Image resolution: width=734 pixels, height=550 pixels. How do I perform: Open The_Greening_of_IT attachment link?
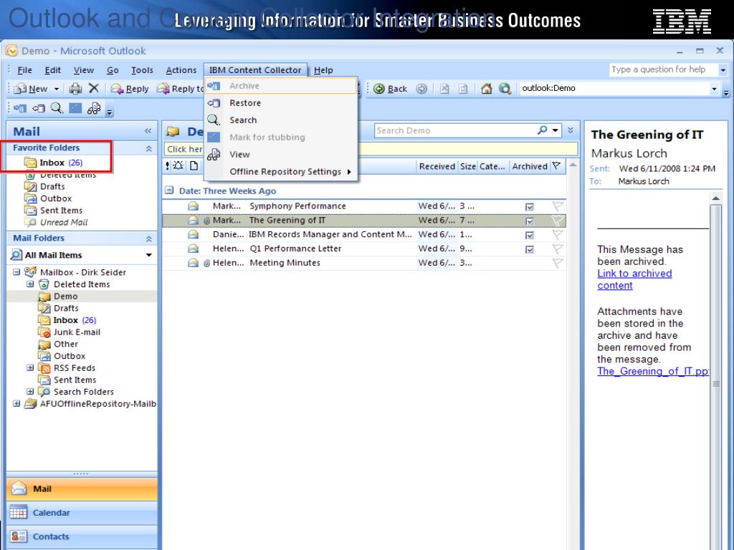[x=652, y=371]
